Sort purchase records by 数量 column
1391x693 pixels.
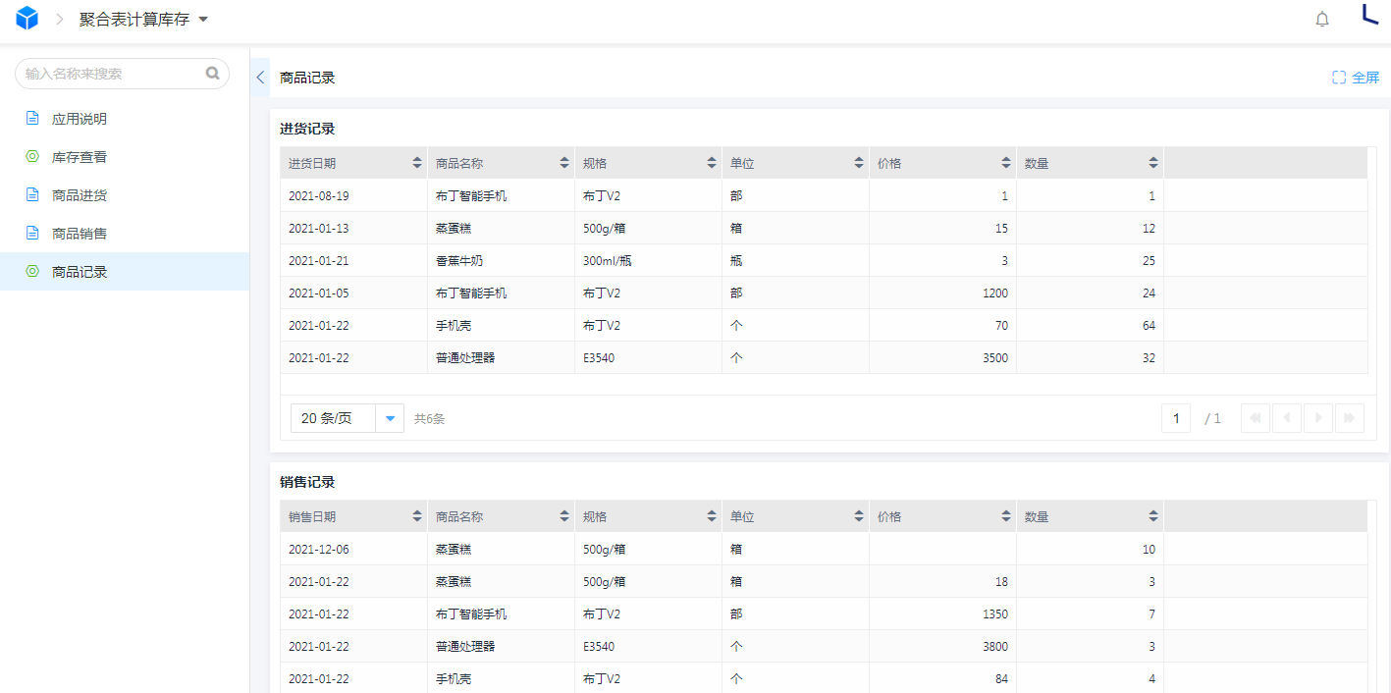1153,164
